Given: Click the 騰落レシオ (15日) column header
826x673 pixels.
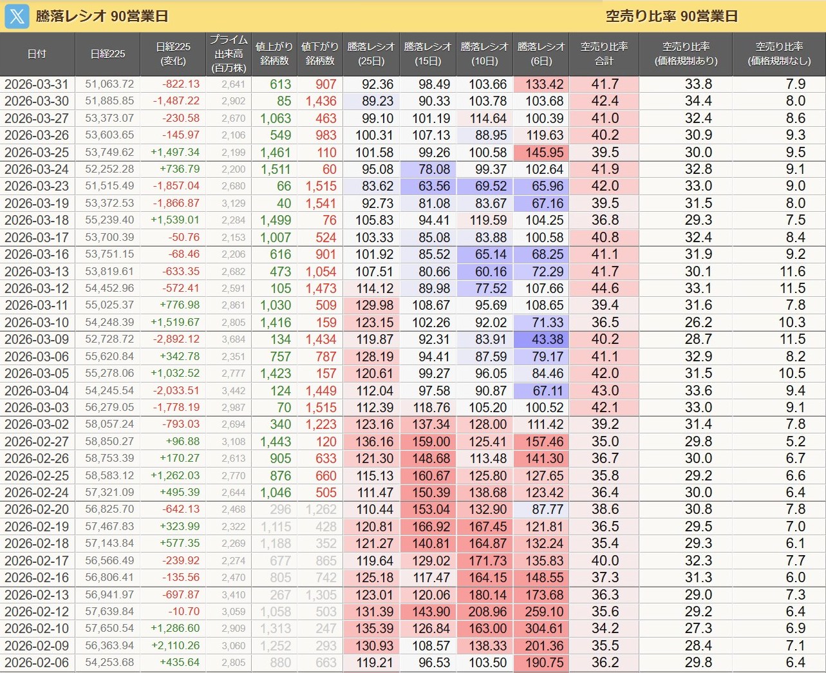Looking at the screenshot, I should tap(427, 54).
